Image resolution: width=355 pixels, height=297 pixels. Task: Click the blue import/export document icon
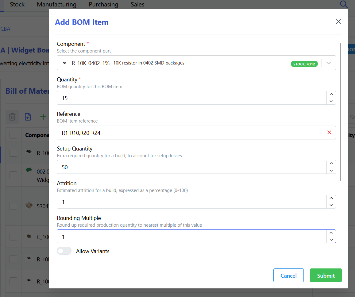(x=28, y=117)
